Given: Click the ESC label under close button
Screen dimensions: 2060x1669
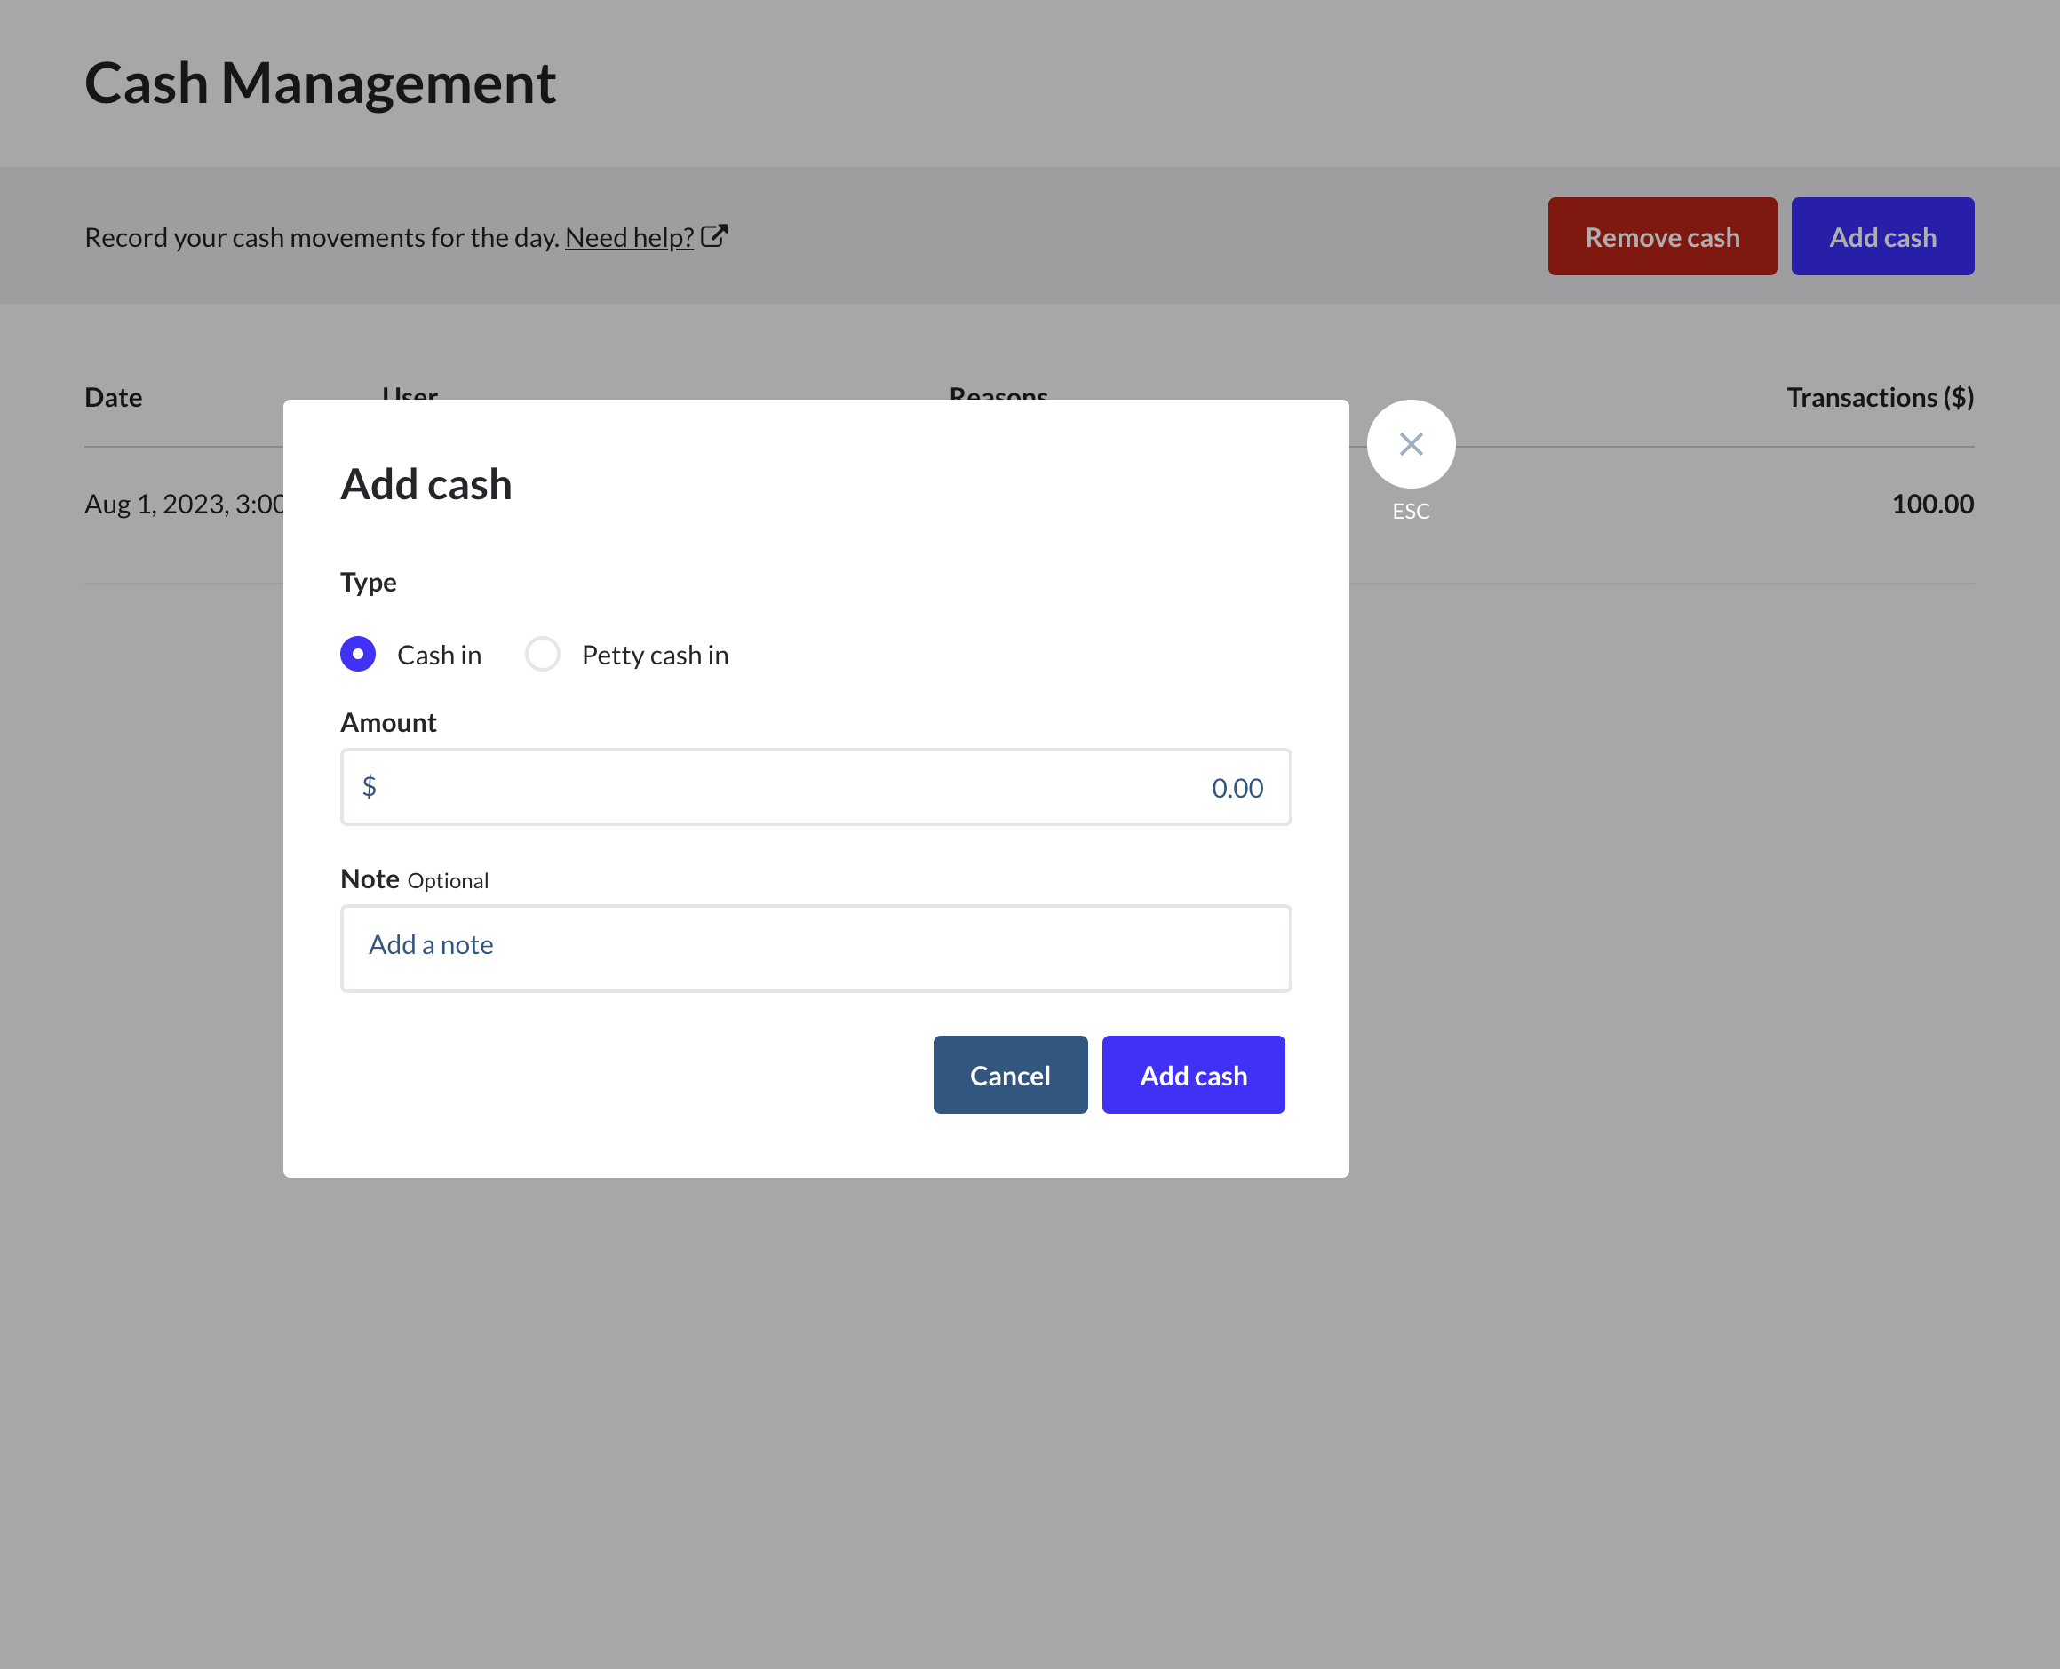Looking at the screenshot, I should pyautogui.click(x=1410, y=512).
